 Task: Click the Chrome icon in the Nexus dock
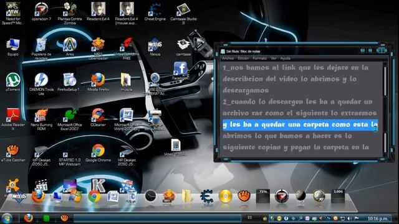pos(94,197)
